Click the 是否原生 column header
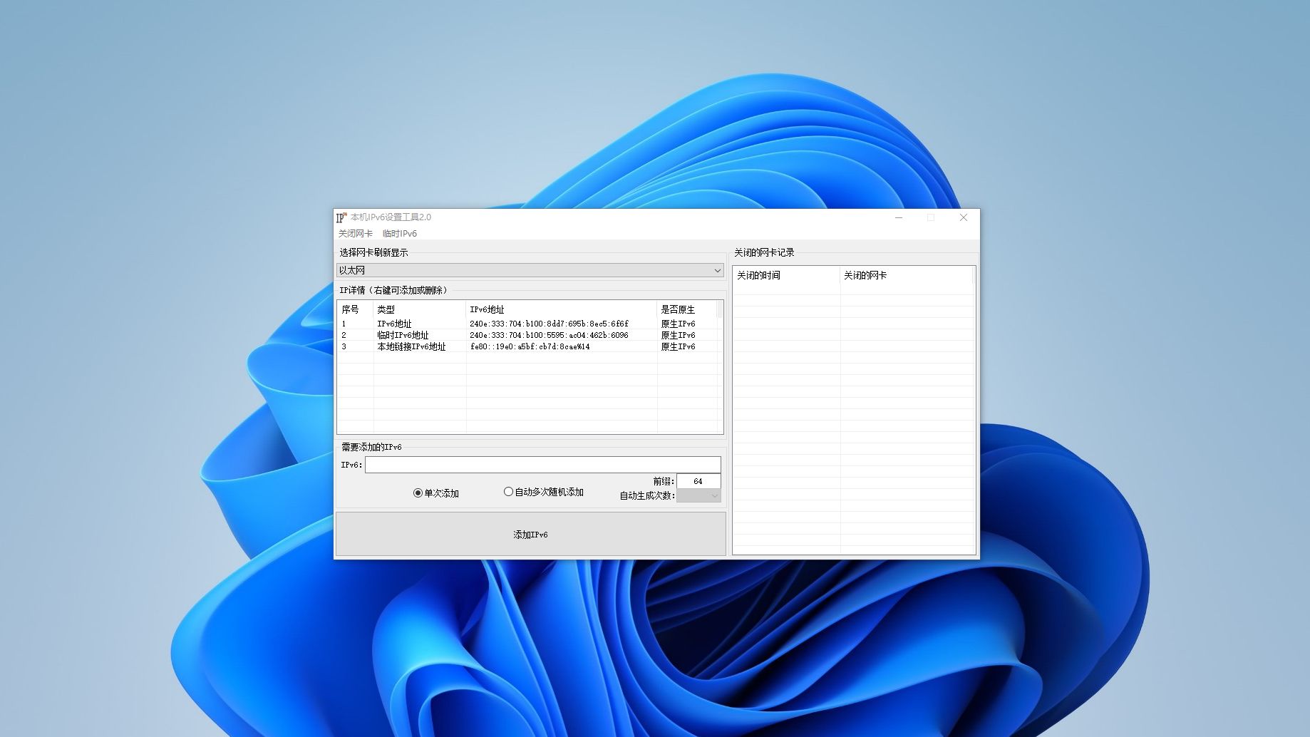Image resolution: width=1310 pixels, height=737 pixels. click(x=679, y=309)
